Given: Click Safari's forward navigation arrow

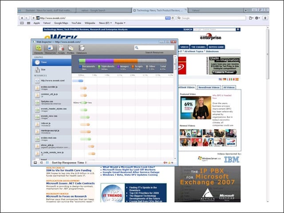Looking at the screenshot, I should [x=27, y=18].
